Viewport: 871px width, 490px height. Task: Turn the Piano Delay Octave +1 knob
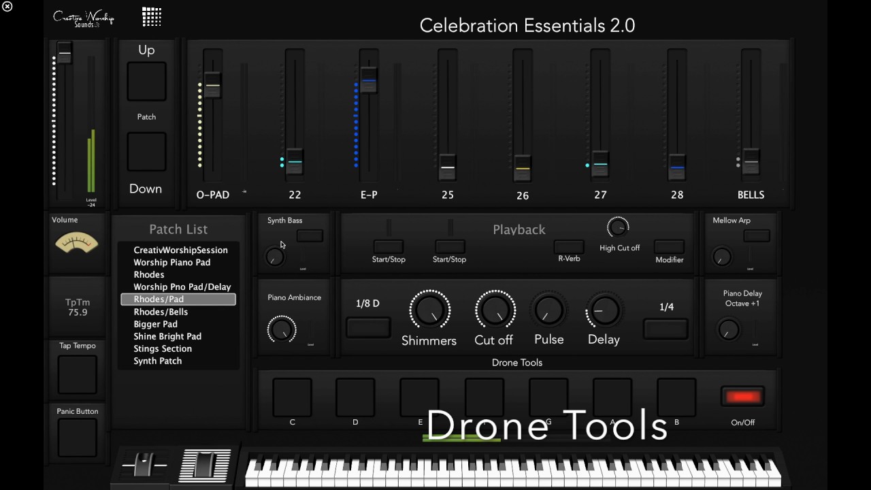728,330
